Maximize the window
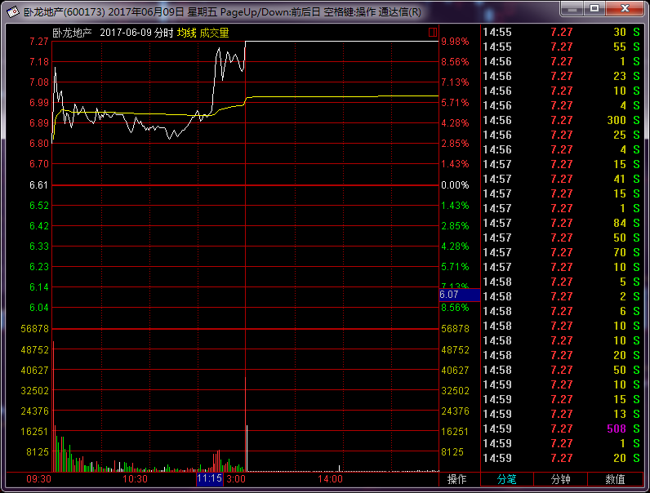Screen dimensions: 650x493 coord(594,9)
